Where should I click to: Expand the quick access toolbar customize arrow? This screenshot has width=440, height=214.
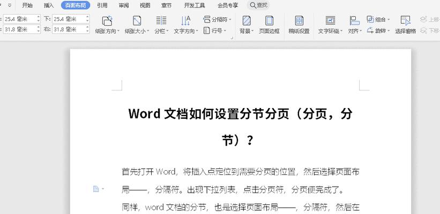[x=10, y=5]
